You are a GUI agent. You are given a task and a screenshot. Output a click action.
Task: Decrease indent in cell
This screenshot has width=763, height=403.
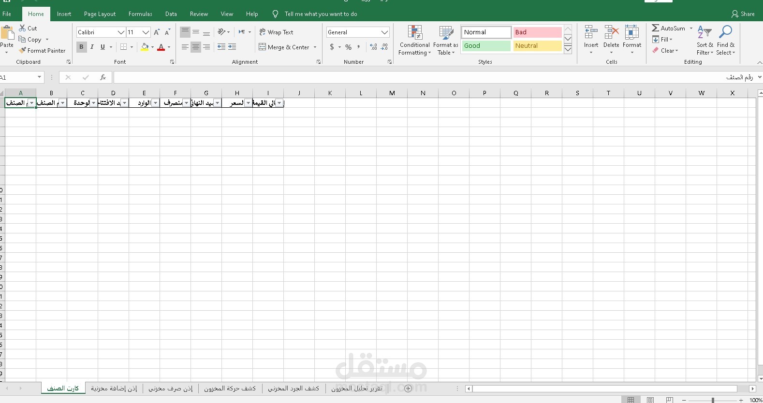pos(221,47)
